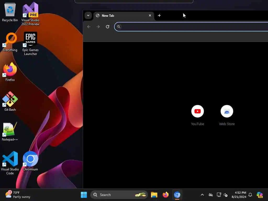
Task: Open the network display tray icon
Action: [219, 195]
